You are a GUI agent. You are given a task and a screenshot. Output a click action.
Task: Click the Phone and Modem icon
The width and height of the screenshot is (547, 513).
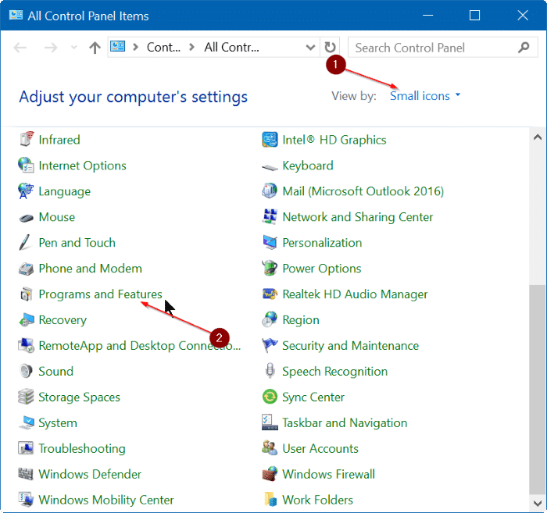click(x=26, y=269)
